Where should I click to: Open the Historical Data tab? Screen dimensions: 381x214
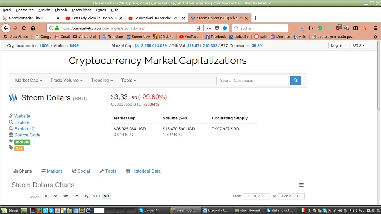143,171
